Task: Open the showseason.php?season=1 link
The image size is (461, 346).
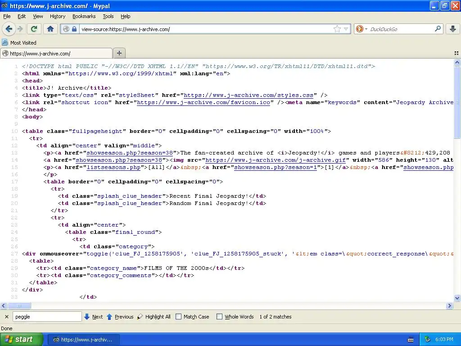Action: click(276, 167)
